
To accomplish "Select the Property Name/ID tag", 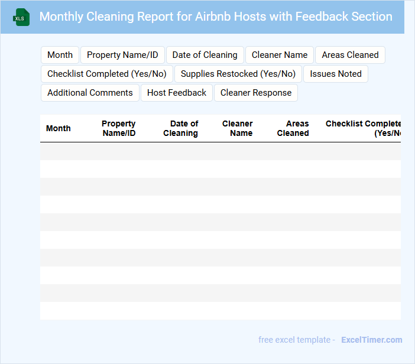I will click(122, 55).
